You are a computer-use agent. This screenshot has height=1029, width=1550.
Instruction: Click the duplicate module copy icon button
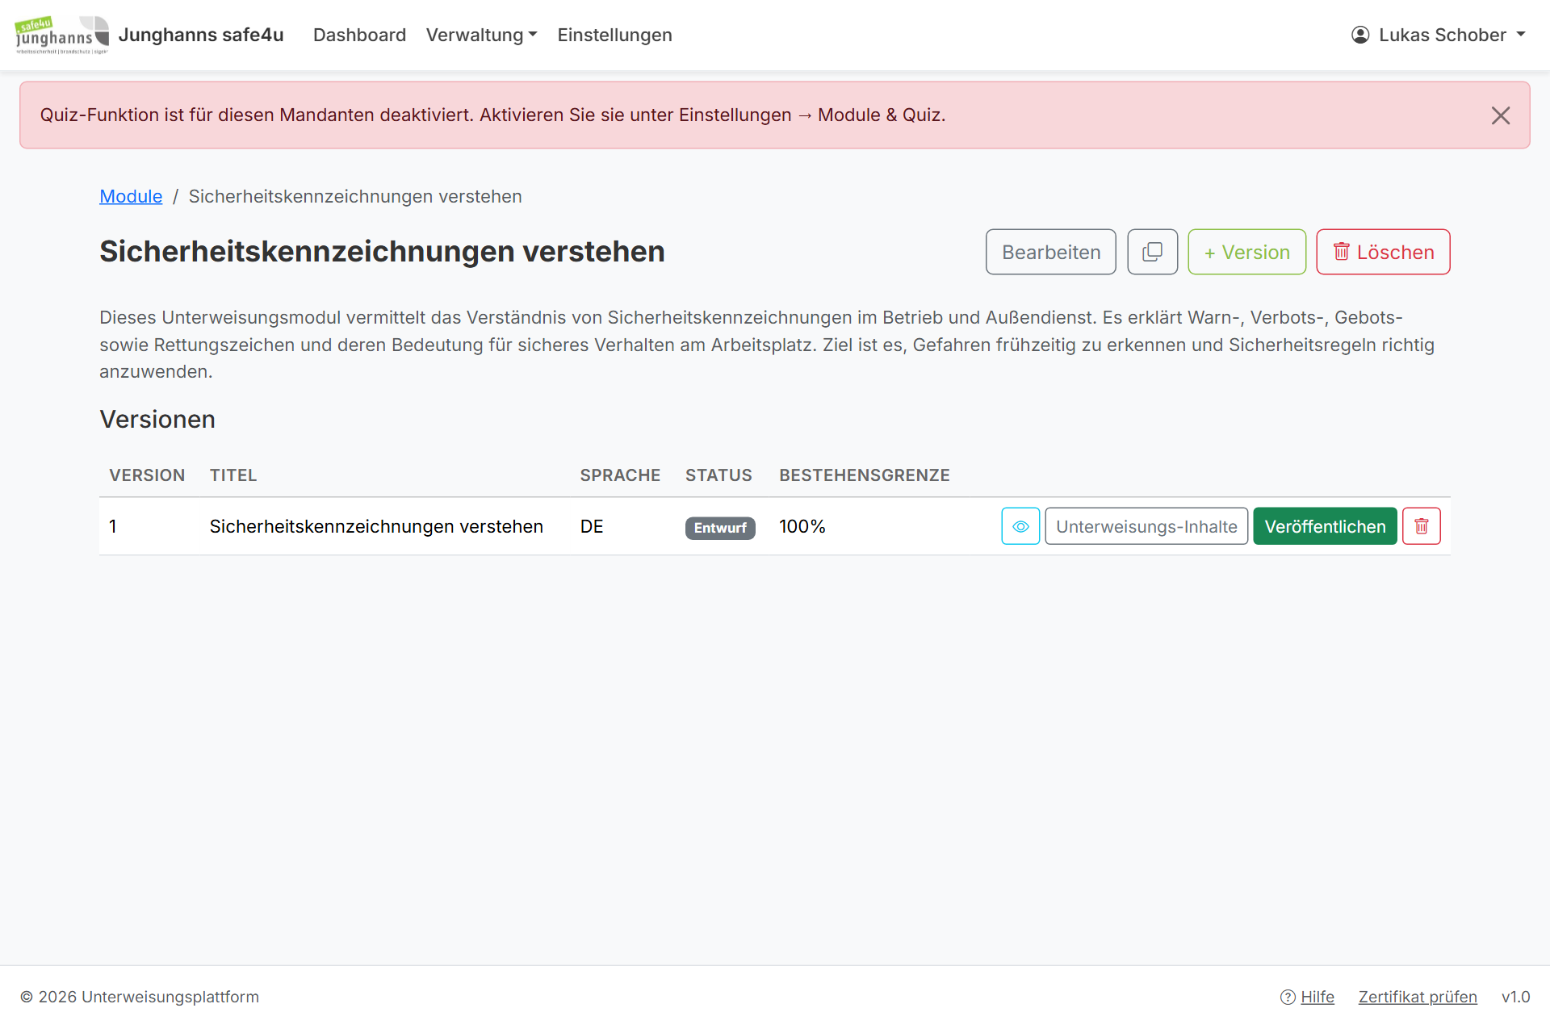[x=1152, y=252]
